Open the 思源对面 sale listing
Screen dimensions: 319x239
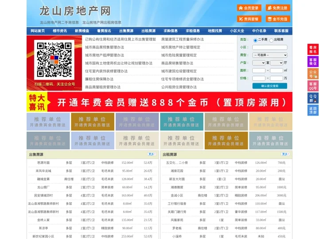tap(43, 162)
